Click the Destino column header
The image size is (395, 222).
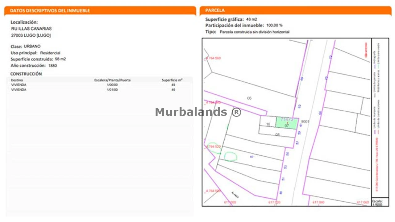coord(17,80)
